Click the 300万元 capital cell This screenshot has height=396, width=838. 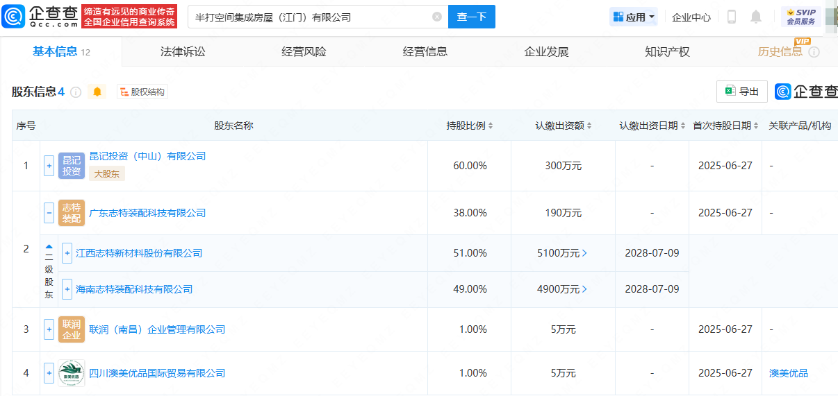pyautogui.click(x=564, y=166)
